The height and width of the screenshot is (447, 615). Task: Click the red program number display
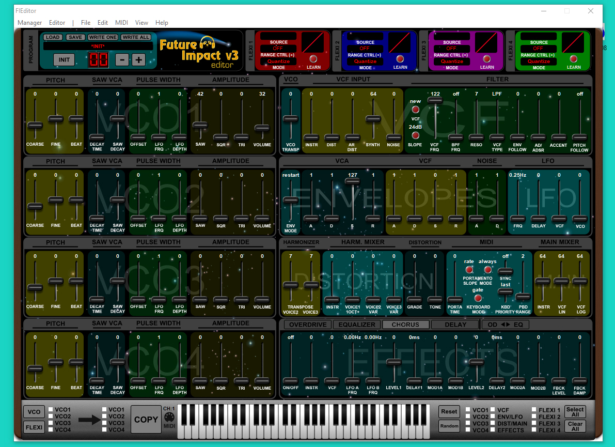(x=98, y=59)
